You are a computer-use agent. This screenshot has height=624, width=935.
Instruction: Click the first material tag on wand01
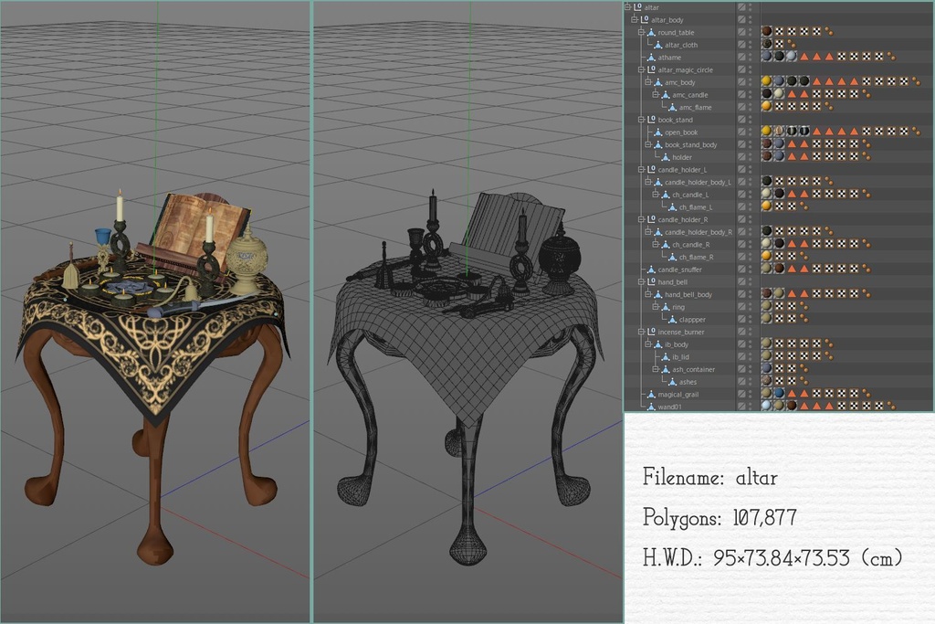pos(767,406)
